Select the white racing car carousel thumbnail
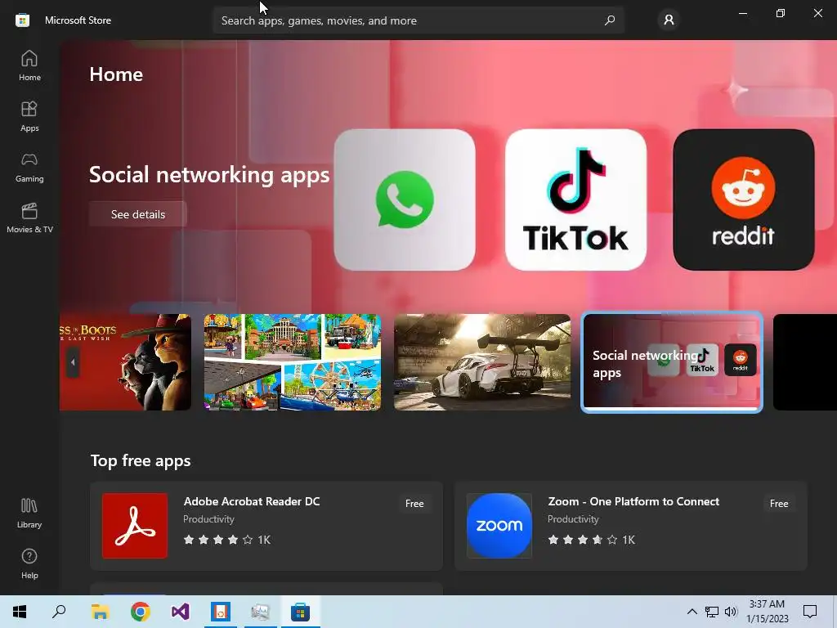Image resolution: width=837 pixels, height=628 pixels. coord(482,362)
